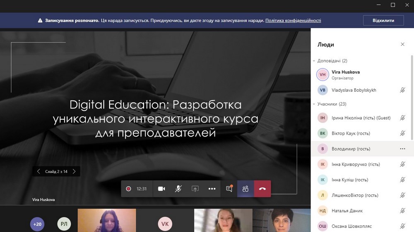The height and width of the screenshot is (232, 414).
Task: Hide the participants panel via the toolbar
Action: pyautogui.click(x=246, y=189)
